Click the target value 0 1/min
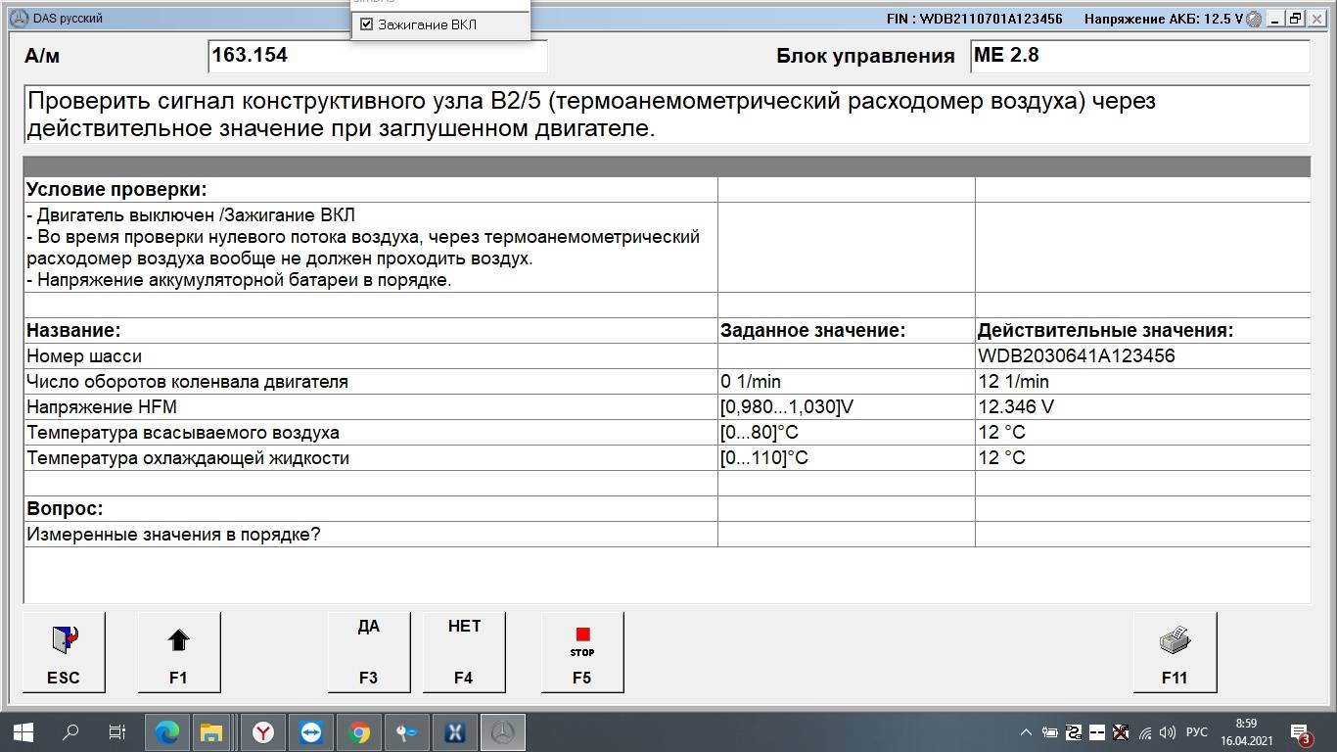 (x=751, y=382)
